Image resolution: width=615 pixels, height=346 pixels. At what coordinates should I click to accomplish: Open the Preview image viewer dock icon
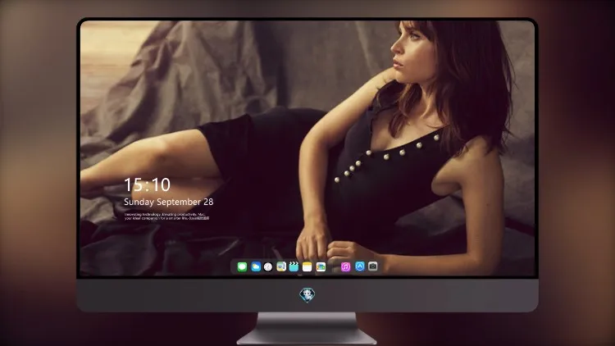281,267
